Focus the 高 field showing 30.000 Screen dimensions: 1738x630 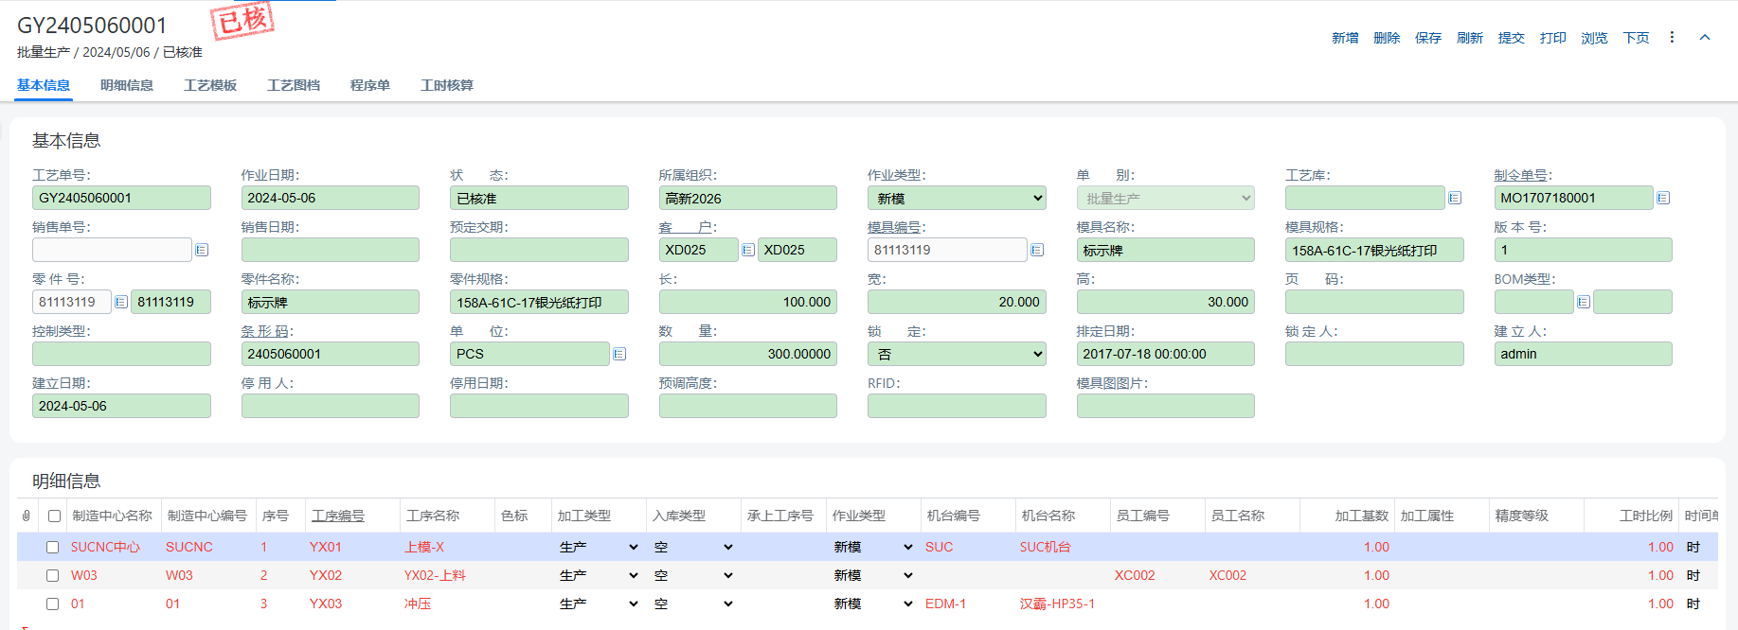pos(1166,302)
